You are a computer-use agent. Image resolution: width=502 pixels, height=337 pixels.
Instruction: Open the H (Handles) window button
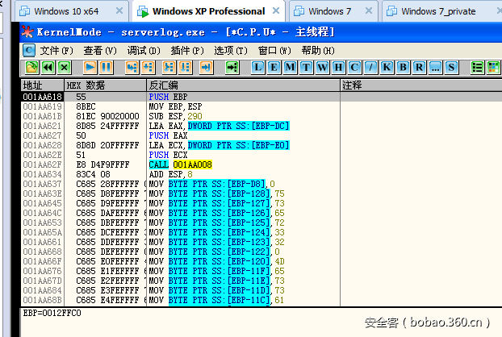(338, 67)
